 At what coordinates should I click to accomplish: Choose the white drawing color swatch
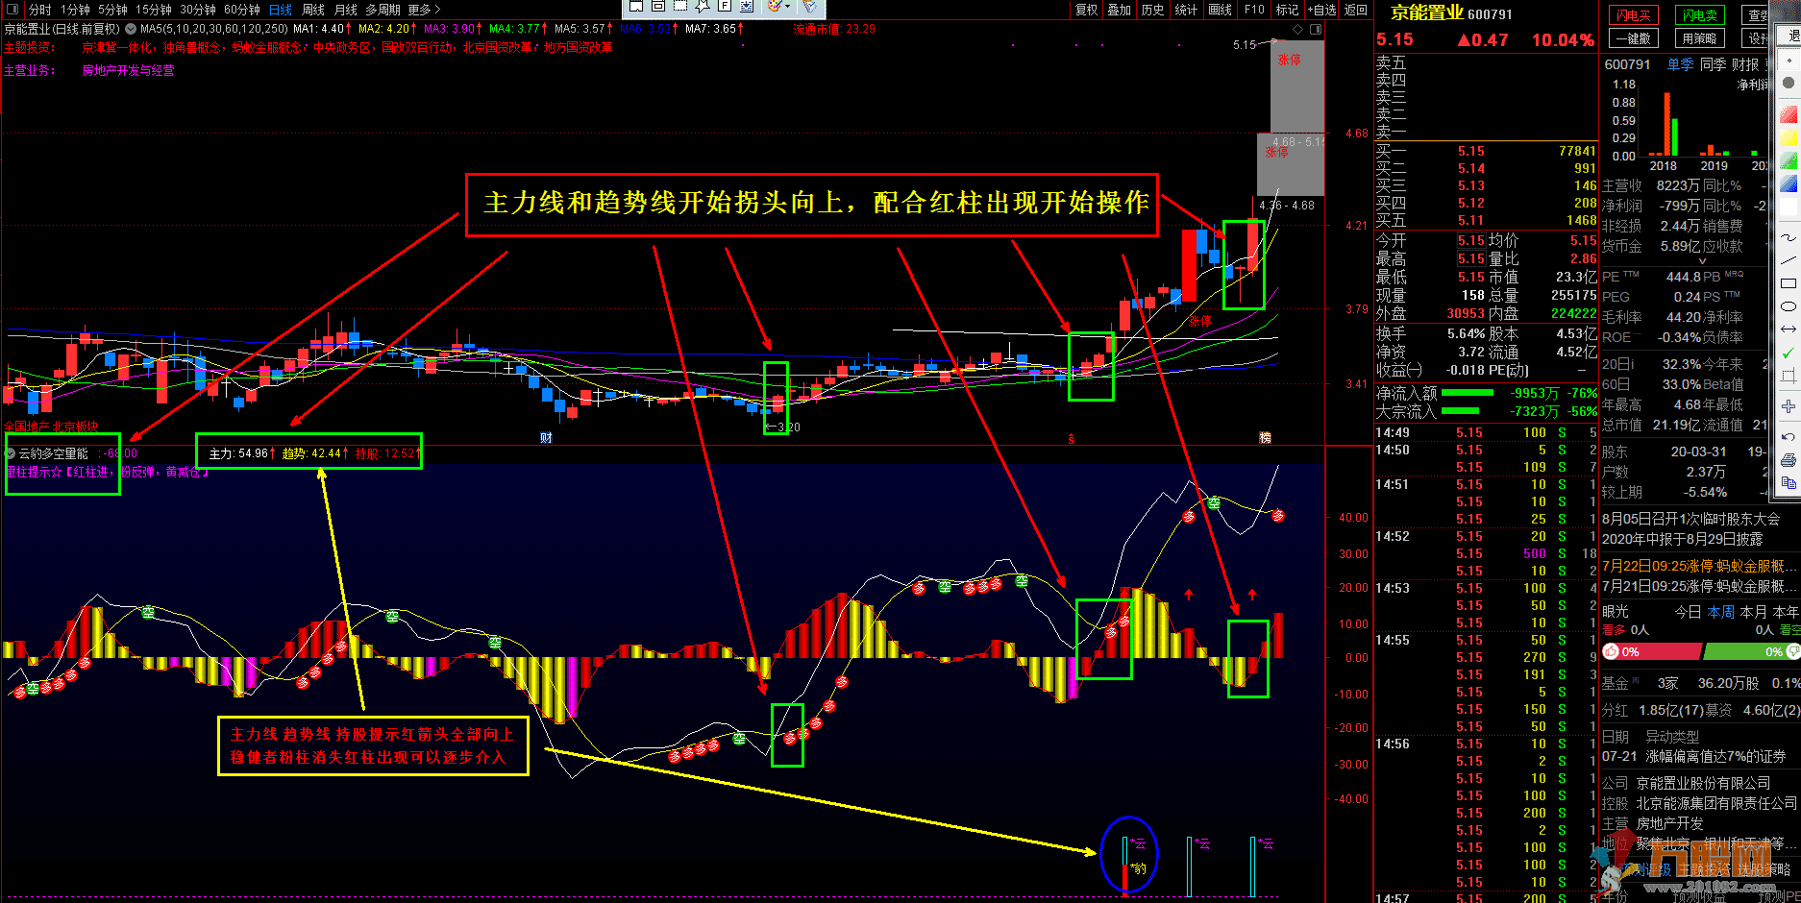tap(1789, 207)
